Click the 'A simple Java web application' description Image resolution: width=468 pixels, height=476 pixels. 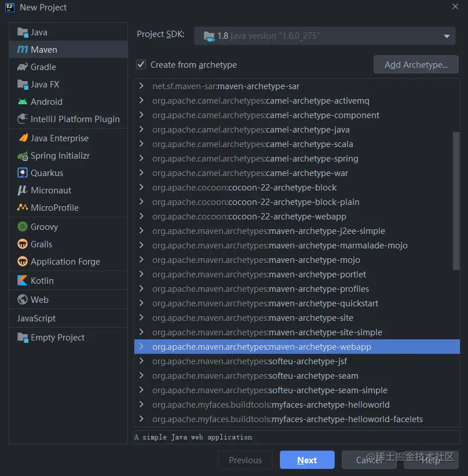tap(193, 437)
